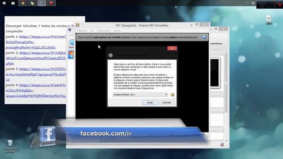Image resolution: width=283 pixels, height=159 pixels.
Task: Click paragraph starting 'Seleccione un archivo de disco'
Action: pos(142,67)
